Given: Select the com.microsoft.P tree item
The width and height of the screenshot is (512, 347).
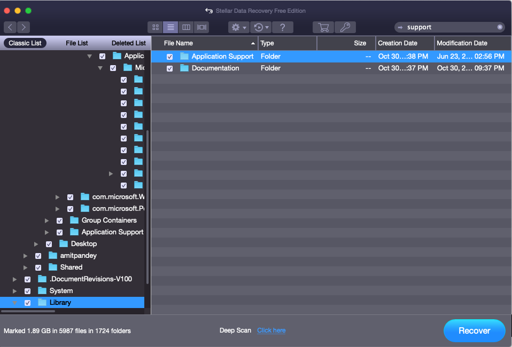Looking at the screenshot, I should (118, 208).
